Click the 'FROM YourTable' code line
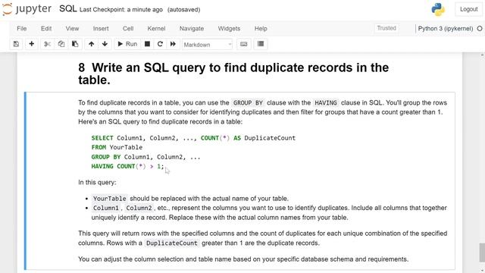Screen dimensions: 485x273 pos(117,147)
